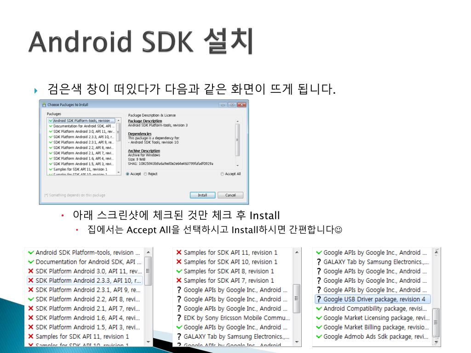This screenshot has width=471, height=353.
Task: Click scroll-down arrow of the middle Samples list
Action: [x=297, y=342]
